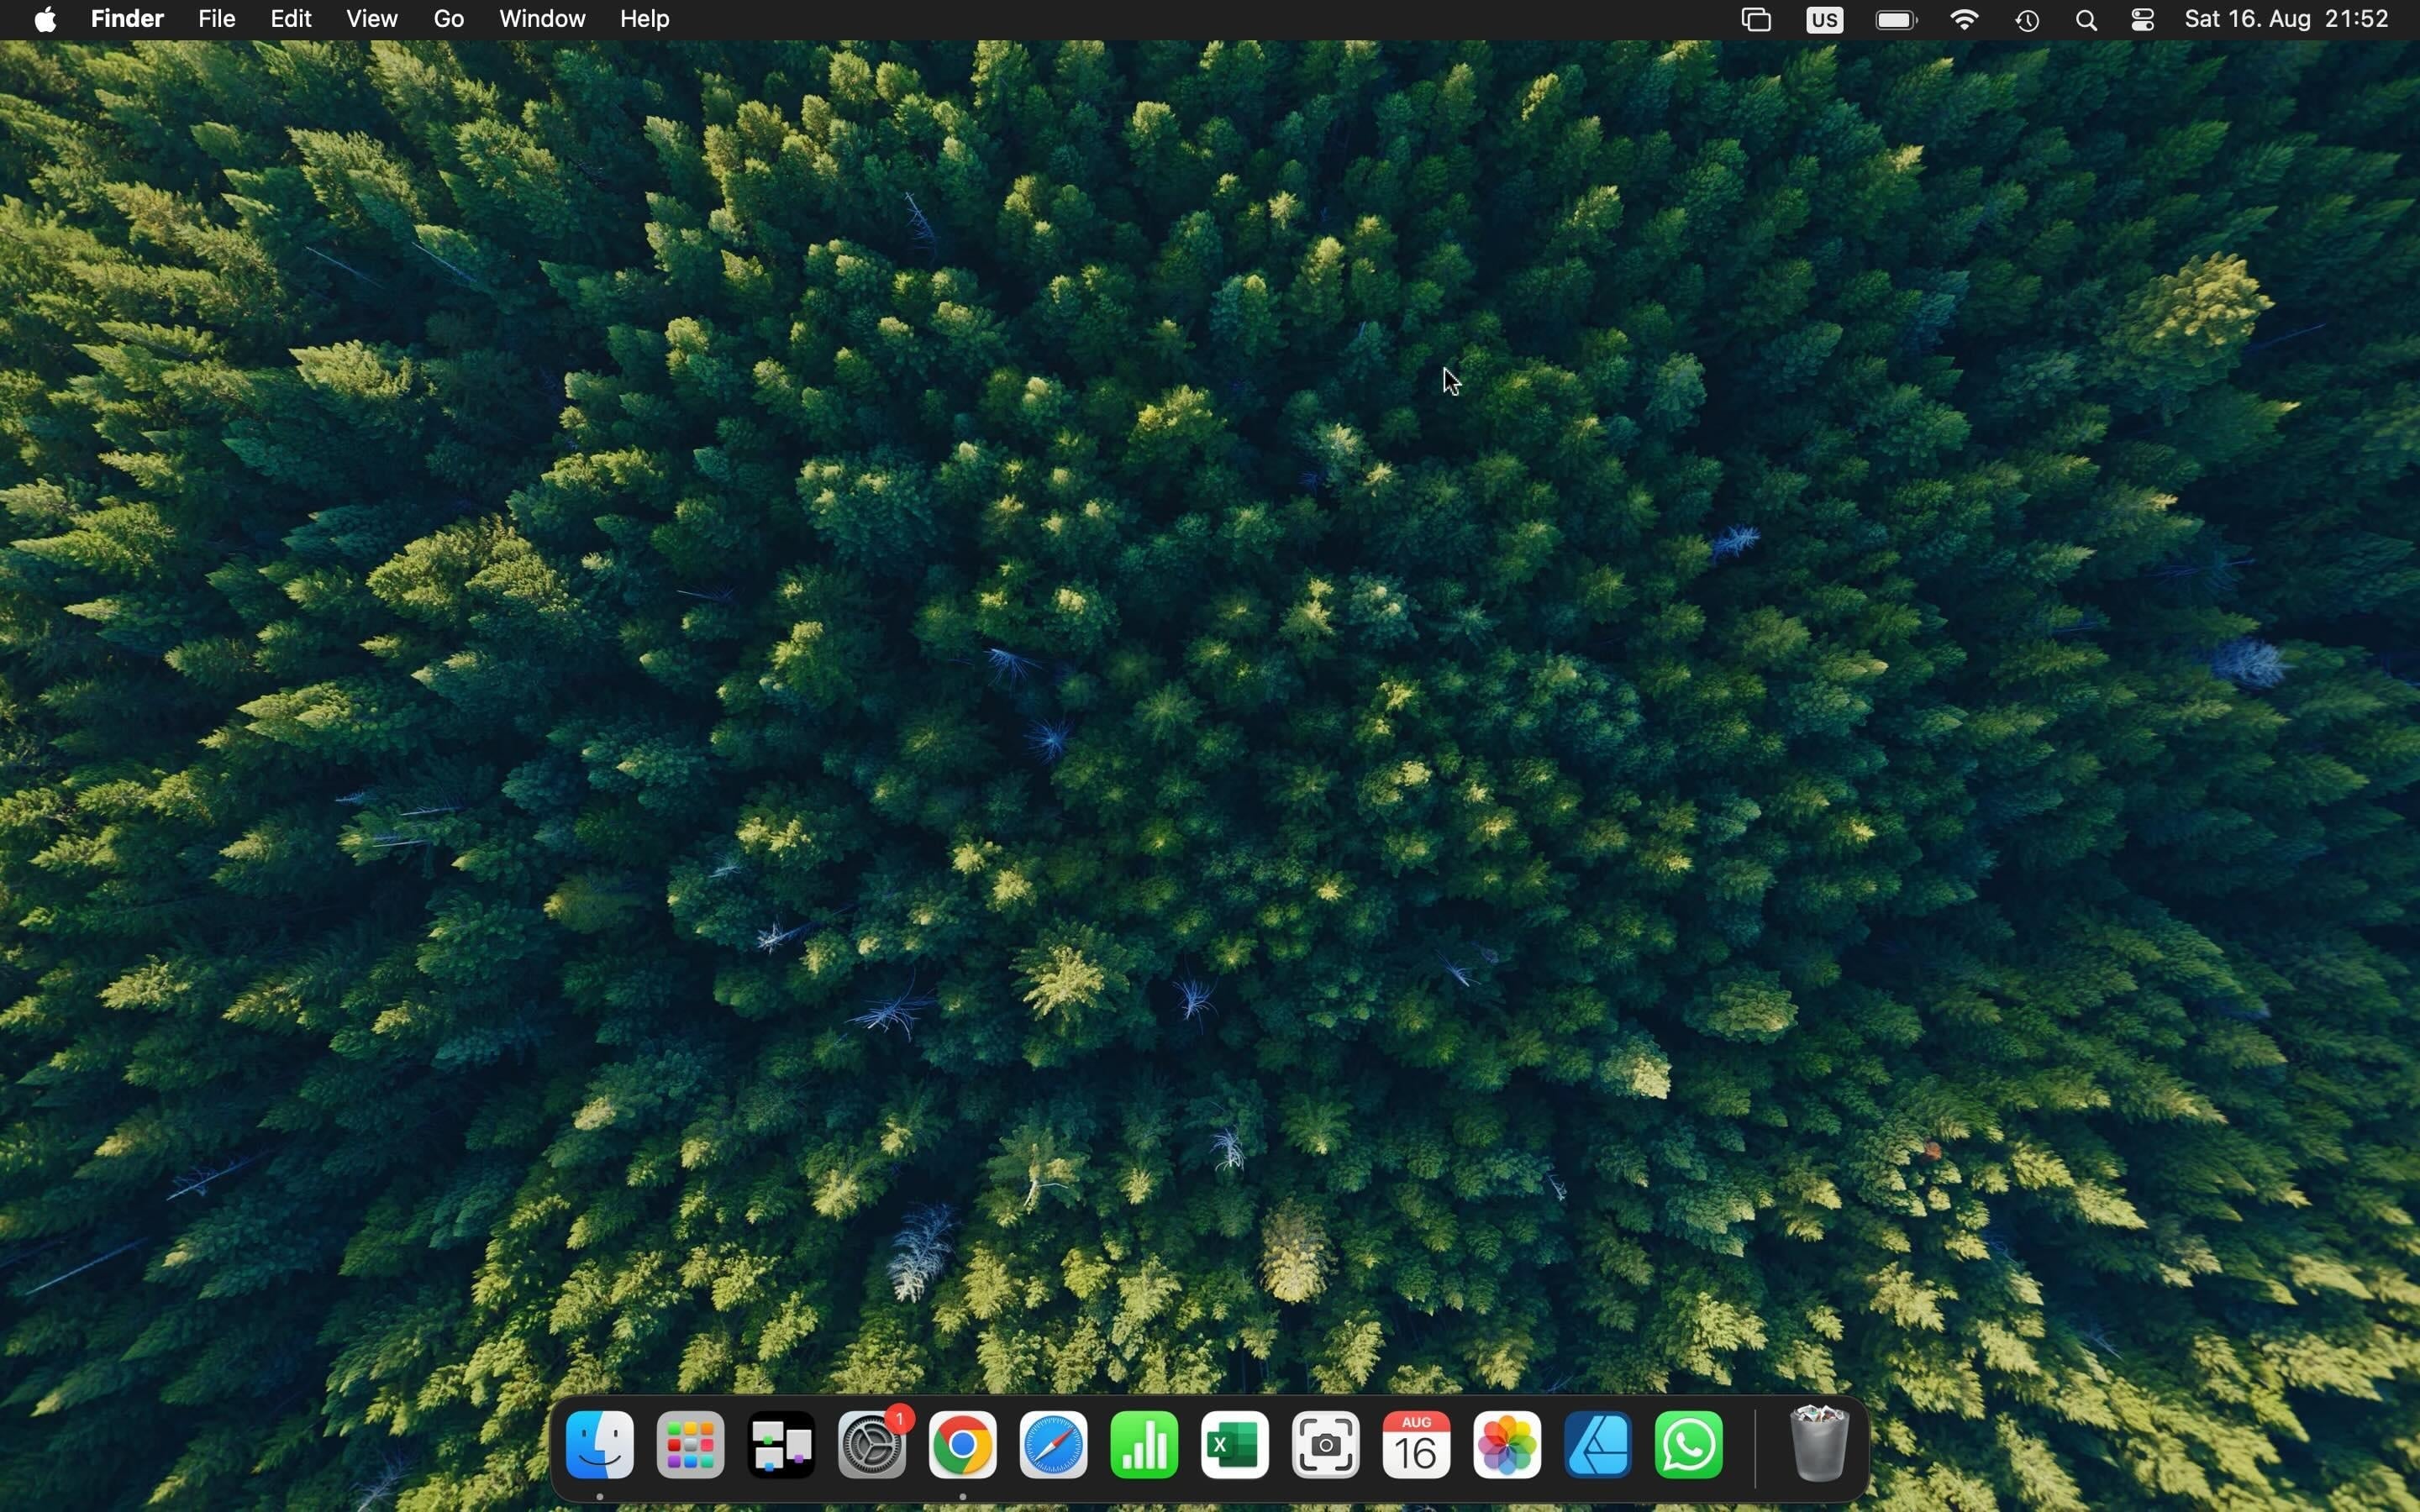
Task: Show battery status in menu bar
Action: click(x=1896, y=20)
